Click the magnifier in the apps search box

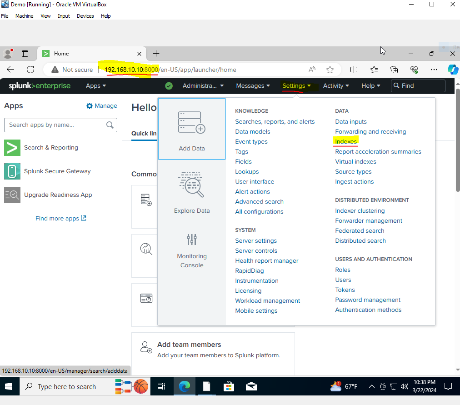110,125
